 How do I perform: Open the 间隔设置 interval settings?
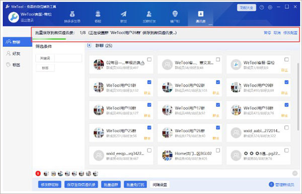tap(160, 184)
